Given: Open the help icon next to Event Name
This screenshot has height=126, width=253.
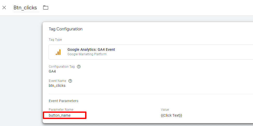Looking at the screenshot, I should (70, 81).
